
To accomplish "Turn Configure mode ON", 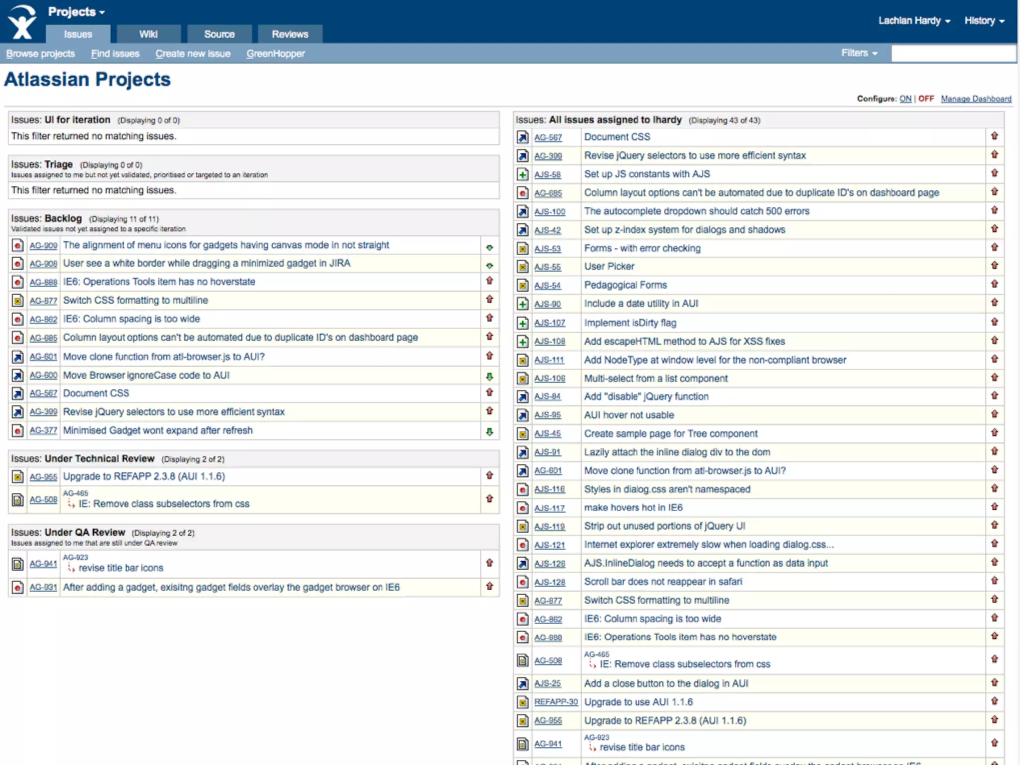I will (905, 99).
